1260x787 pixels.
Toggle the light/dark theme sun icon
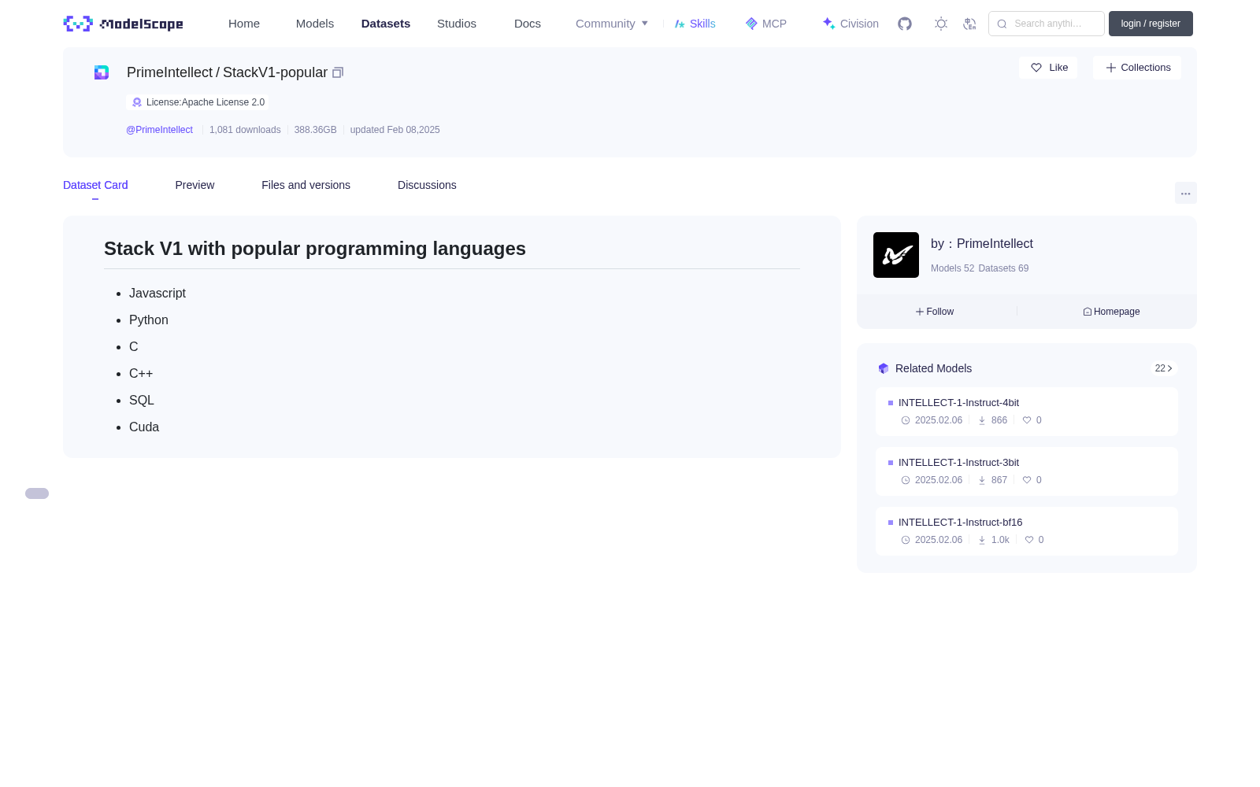click(x=941, y=24)
